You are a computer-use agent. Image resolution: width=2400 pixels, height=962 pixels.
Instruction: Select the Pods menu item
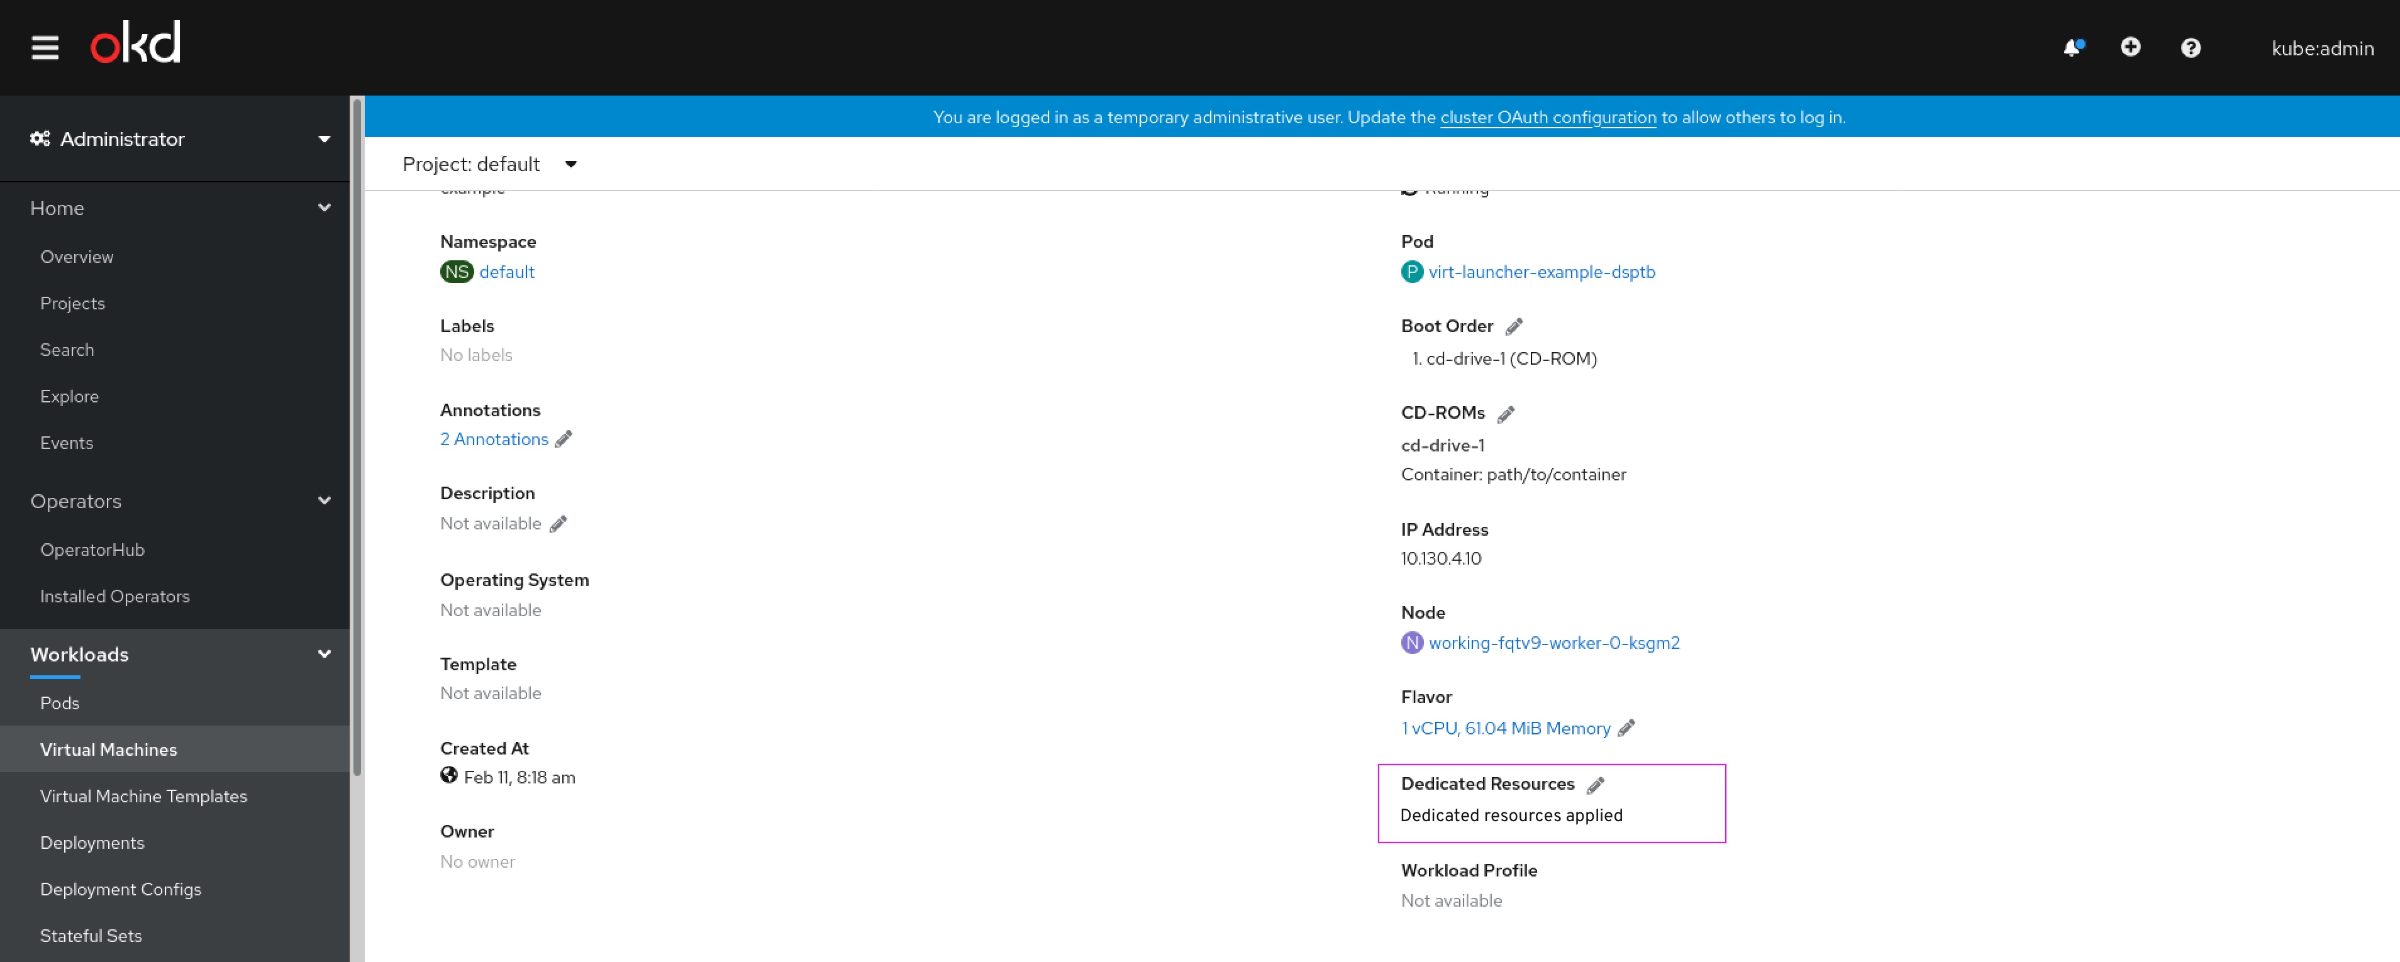60,702
